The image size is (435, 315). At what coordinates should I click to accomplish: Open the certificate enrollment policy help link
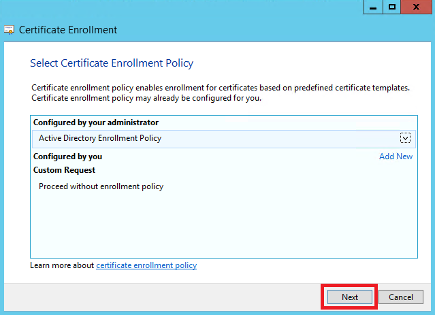[x=146, y=265]
